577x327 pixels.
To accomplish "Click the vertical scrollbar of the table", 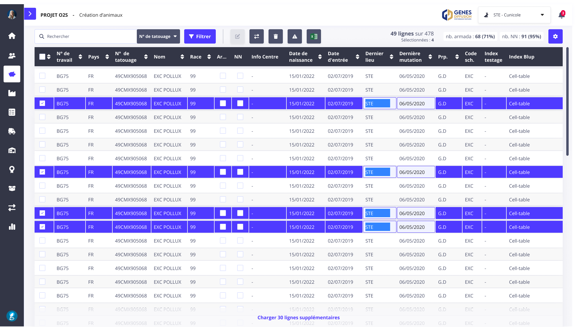I will [567, 101].
